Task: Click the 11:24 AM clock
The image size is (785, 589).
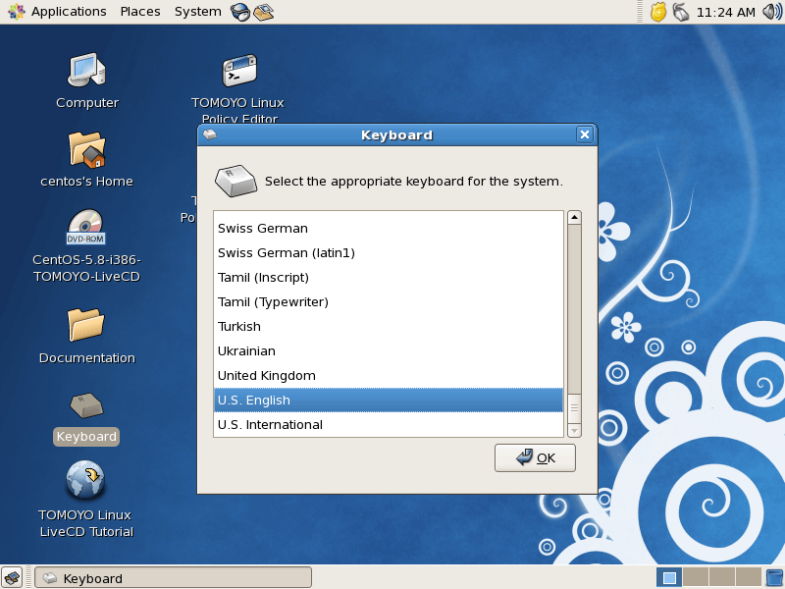Action: pyautogui.click(x=726, y=12)
